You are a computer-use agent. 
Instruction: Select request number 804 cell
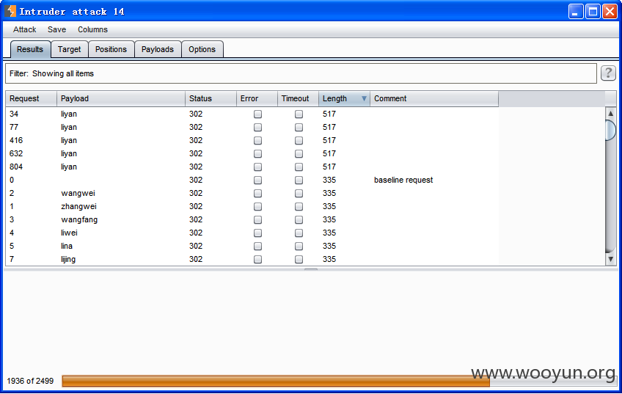click(16, 167)
